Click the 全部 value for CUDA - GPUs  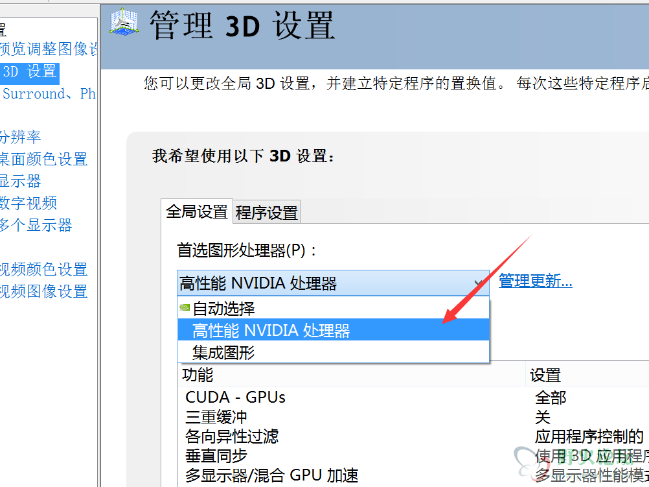coord(550,398)
